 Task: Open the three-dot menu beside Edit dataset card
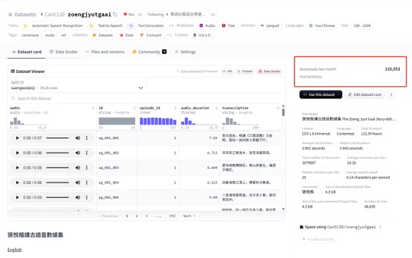tap(391, 95)
